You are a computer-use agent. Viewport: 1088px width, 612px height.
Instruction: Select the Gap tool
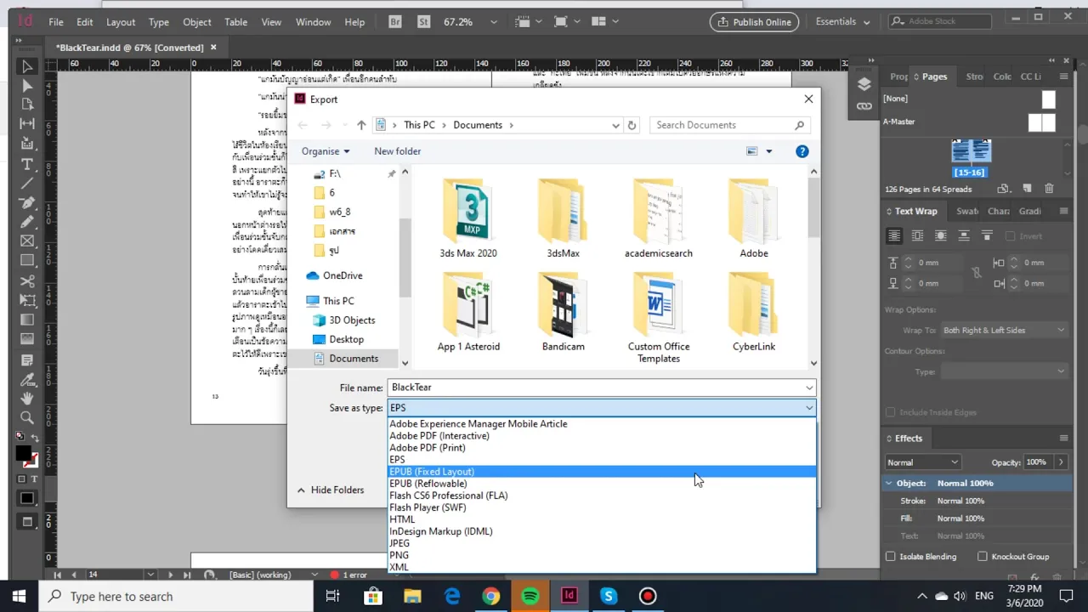point(26,124)
